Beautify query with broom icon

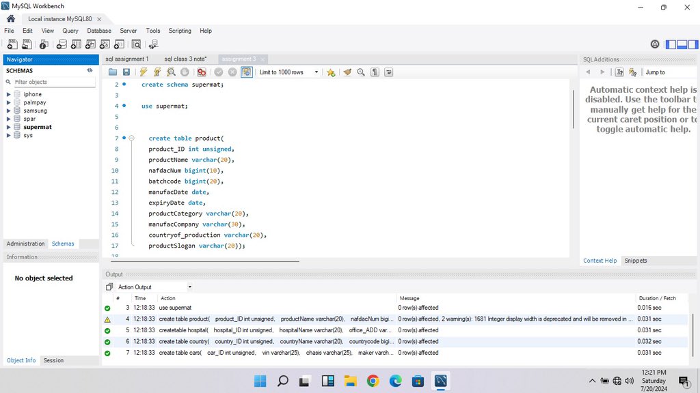tap(347, 72)
